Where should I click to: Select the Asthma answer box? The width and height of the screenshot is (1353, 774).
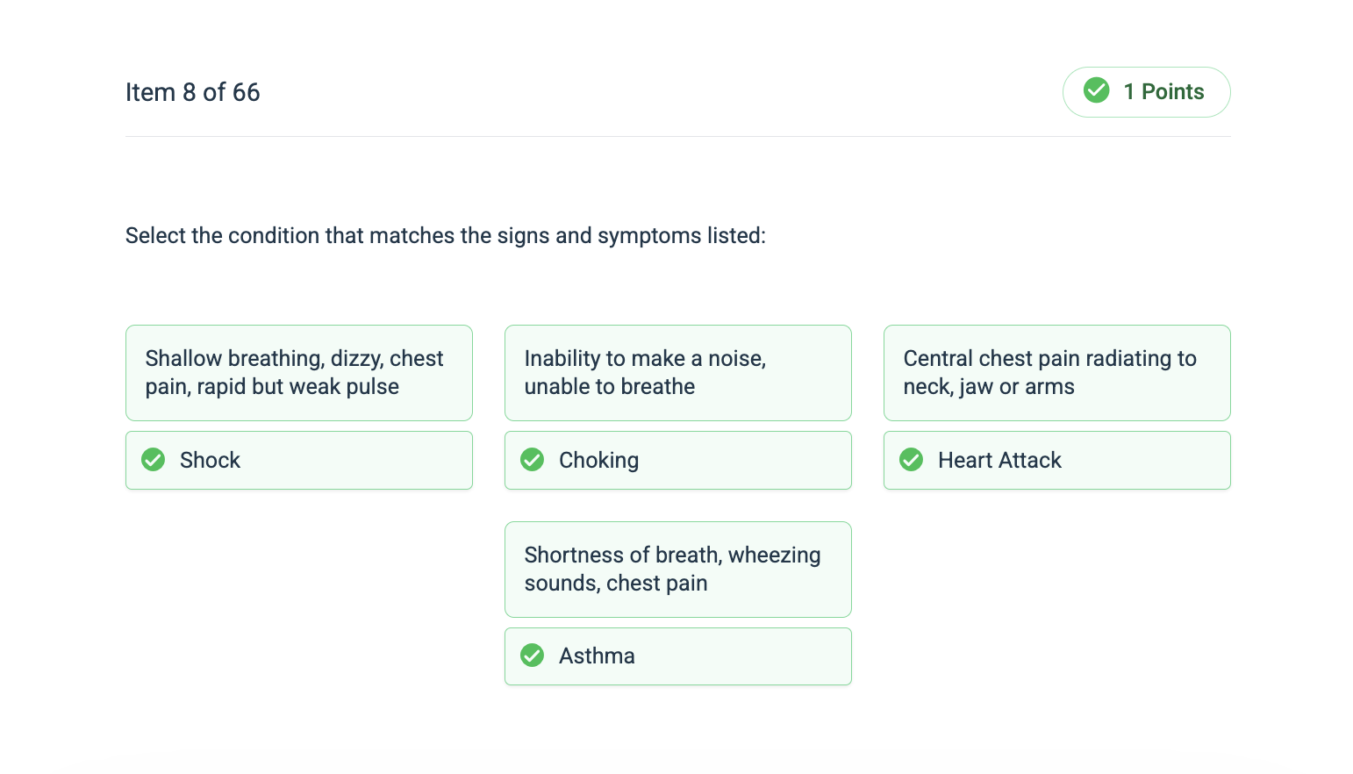pos(678,656)
